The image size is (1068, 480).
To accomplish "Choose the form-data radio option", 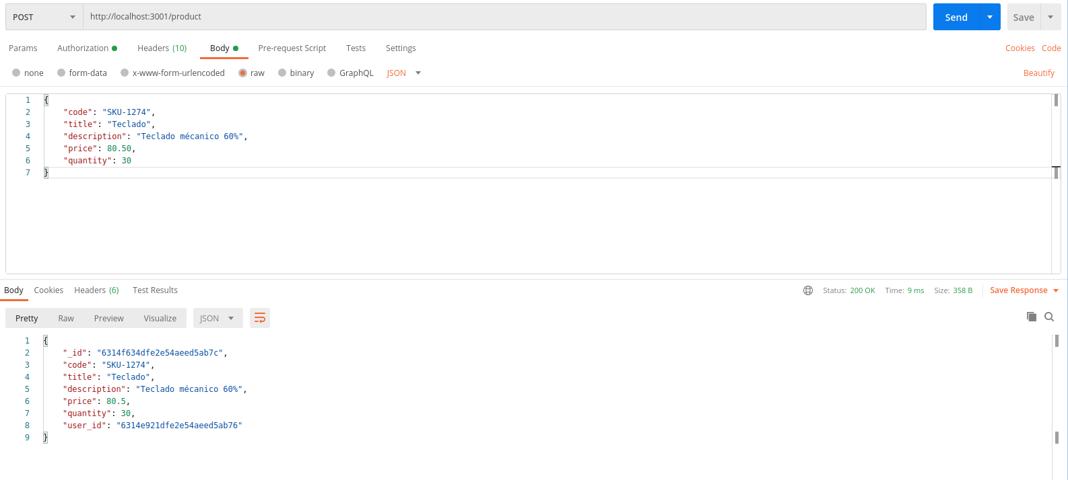I will pos(61,73).
